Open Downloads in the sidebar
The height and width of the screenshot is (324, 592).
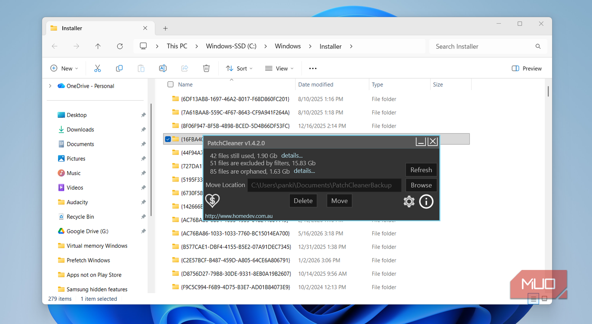[81, 130]
